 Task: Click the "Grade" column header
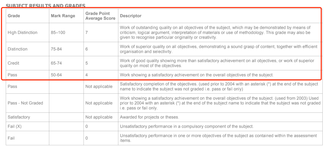[x=14, y=16]
